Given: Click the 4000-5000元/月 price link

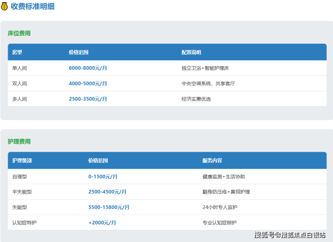Looking at the screenshot, I should [x=88, y=84].
